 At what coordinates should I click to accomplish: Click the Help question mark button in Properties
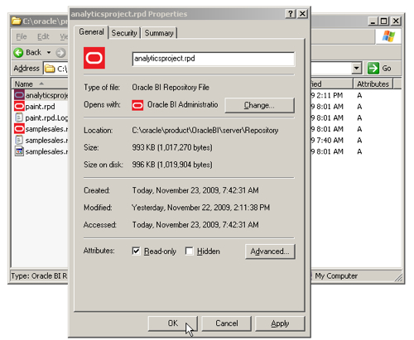291,13
